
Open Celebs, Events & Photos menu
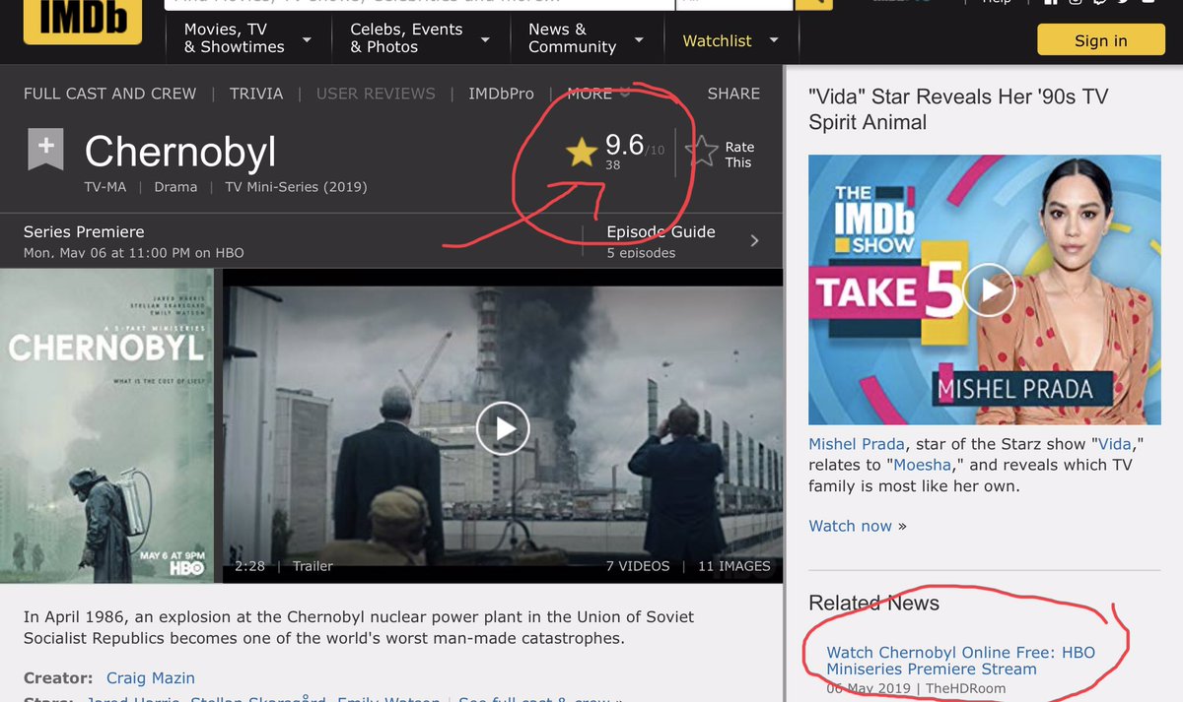(x=406, y=37)
